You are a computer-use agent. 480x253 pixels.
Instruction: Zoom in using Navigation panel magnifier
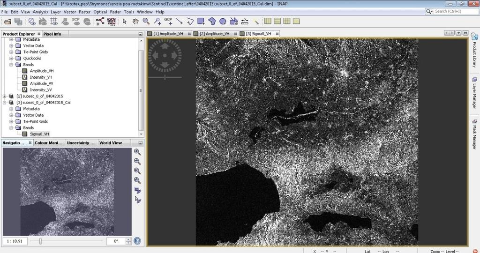(137, 152)
